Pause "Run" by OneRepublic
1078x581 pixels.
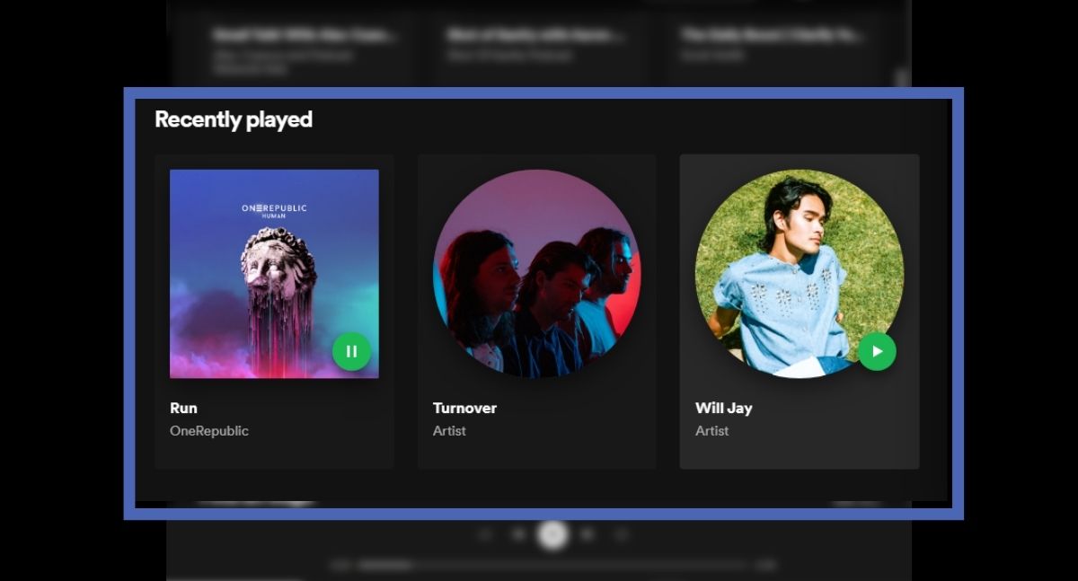click(351, 351)
